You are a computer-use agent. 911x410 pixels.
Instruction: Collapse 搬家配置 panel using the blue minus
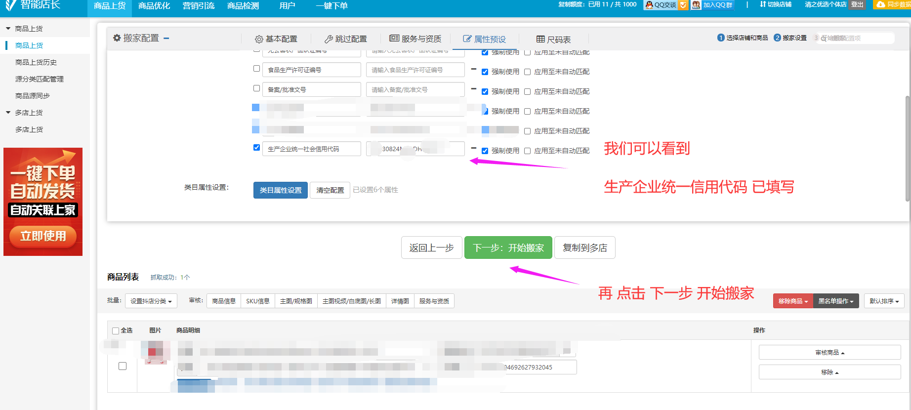pyautogui.click(x=166, y=38)
